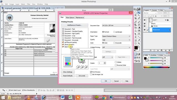Select the Slice tool
Image resolution: width=177 pixels, height=100 pixels.
click(x=139, y=18)
